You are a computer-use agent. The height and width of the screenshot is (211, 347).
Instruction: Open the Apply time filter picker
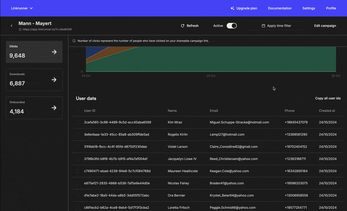click(x=276, y=26)
